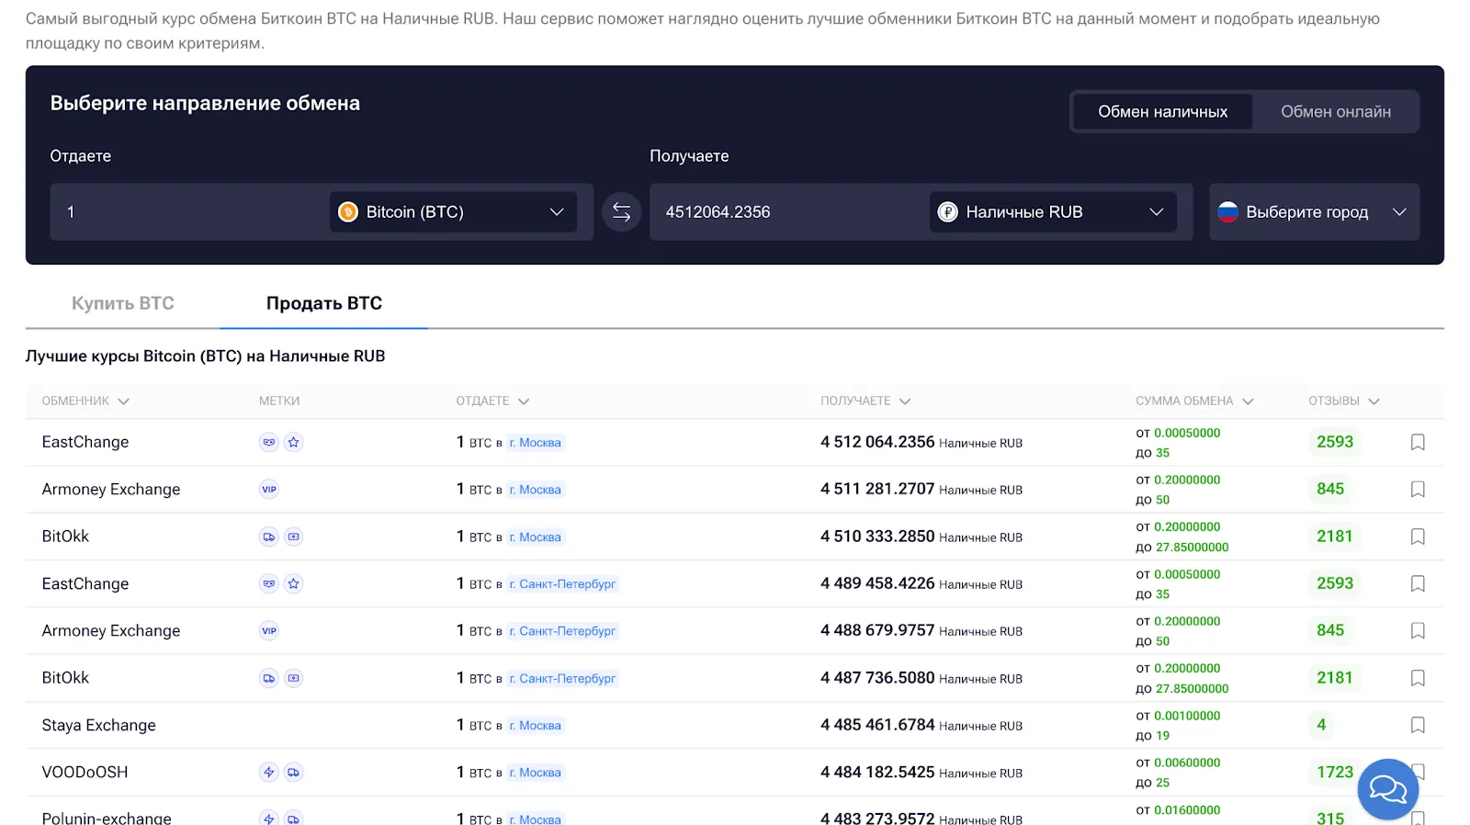Save BitOkk Saint Petersburg offer with bookmark
1470x825 pixels.
(x=1418, y=678)
